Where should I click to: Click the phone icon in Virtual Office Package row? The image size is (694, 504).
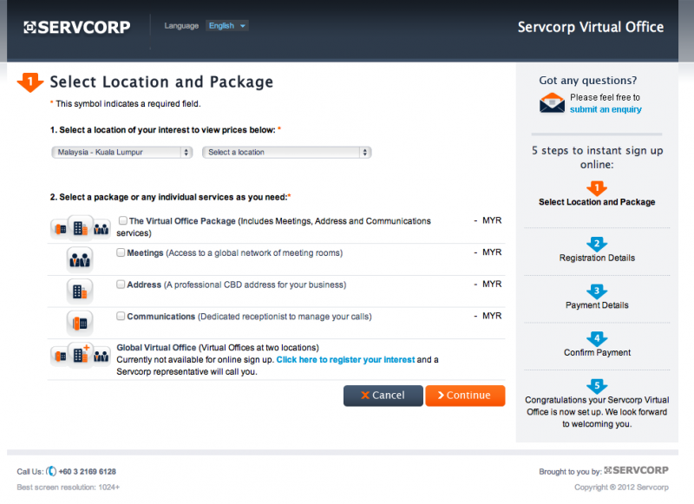point(60,229)
